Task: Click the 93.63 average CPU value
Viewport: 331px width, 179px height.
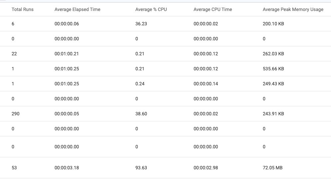Action: [x=141, y=168]
